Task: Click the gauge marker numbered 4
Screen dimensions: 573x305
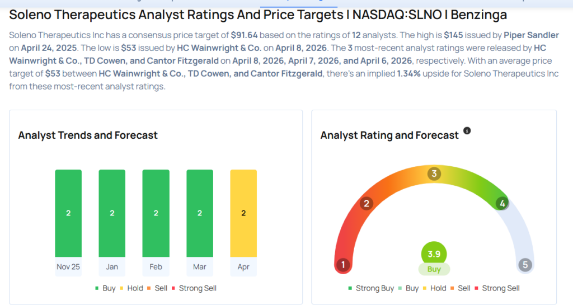Action: pyautogui.click(x=502, y=203)
